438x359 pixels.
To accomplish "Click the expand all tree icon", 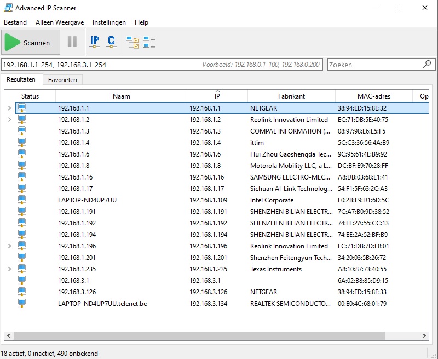I will 132,42.
